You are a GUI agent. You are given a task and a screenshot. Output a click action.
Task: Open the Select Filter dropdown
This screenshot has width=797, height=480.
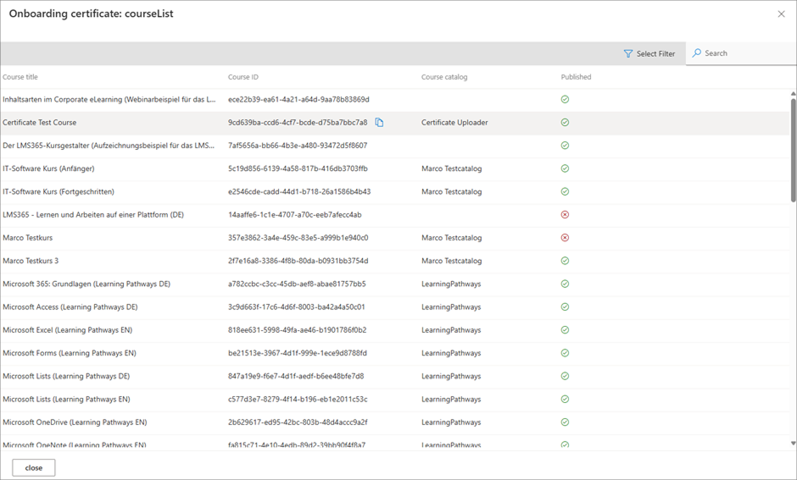[649, 53]
